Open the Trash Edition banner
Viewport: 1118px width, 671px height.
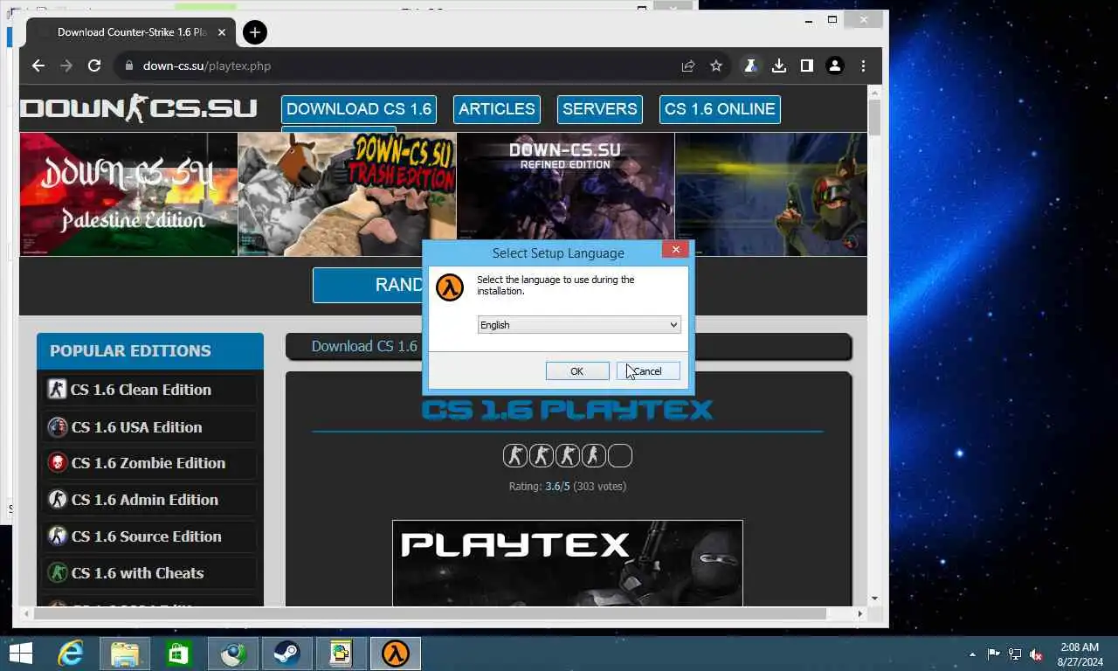pyautogui.click(x=347, y=194)
